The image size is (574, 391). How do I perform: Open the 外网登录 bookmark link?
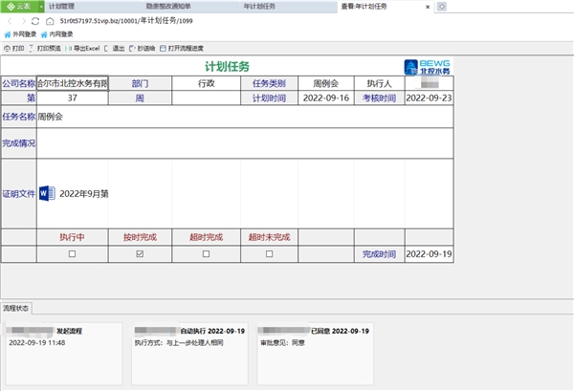click(x=20, y=34)
